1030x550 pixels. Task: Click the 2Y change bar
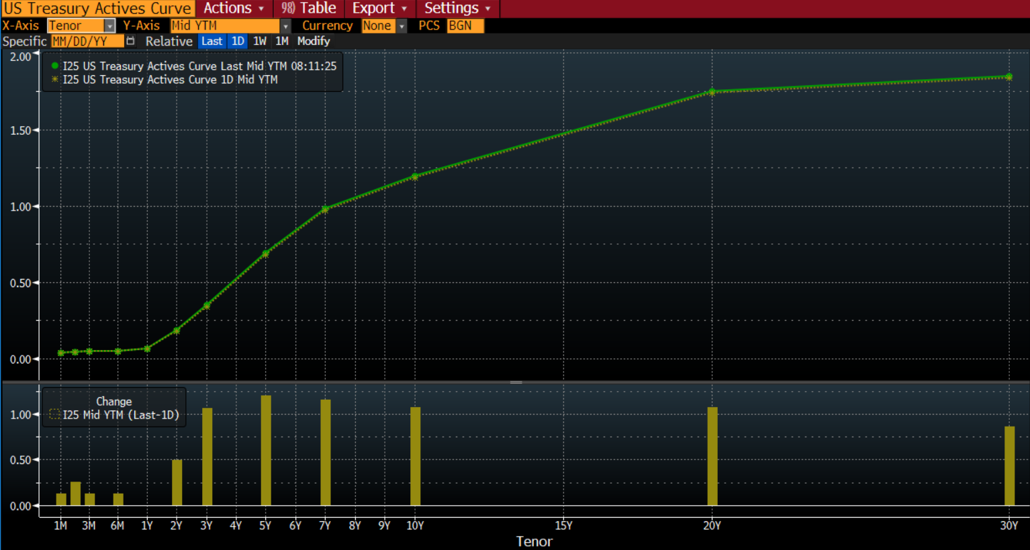(x=177, y=482)
